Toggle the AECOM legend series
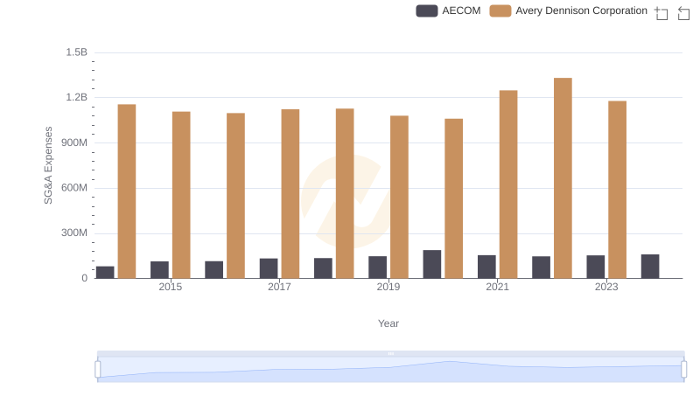This screenshot has width=700, height=403. click(448, 10)
